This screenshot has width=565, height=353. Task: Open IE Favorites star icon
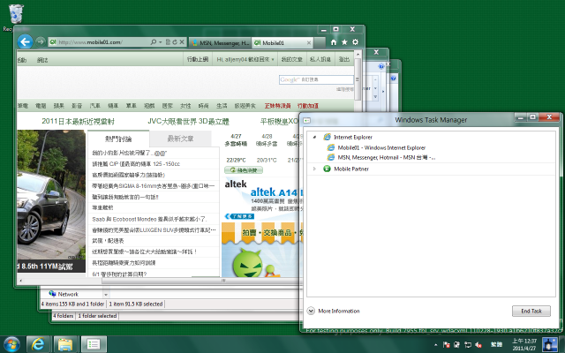click(344, 42)
